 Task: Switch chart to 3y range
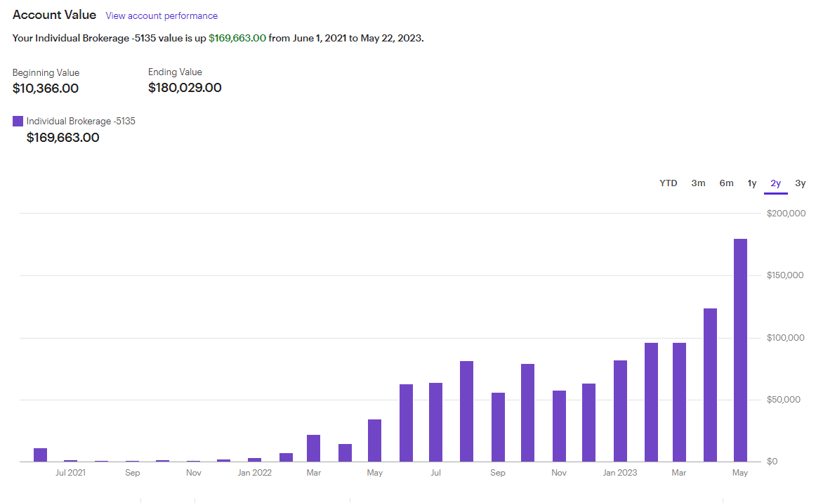(x=801, y=183)
